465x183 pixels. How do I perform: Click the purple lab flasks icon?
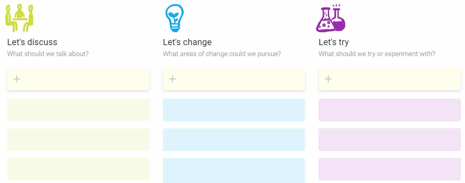point(331,18)
